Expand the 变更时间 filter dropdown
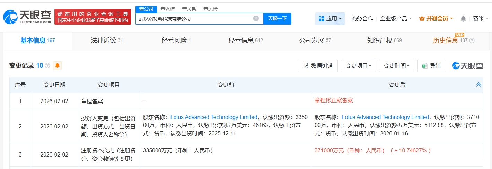 tap(396, 66)
